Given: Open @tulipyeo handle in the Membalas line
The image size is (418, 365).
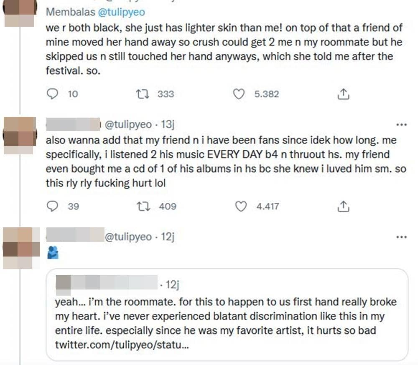Looking at the screenshot, I should (121, 12).
